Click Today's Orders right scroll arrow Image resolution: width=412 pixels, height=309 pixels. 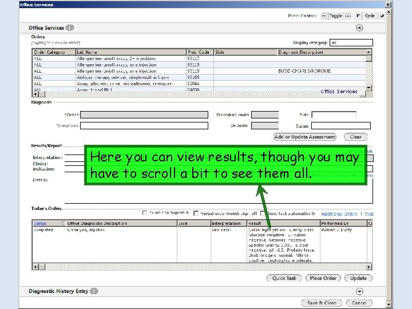coord(369,267)
